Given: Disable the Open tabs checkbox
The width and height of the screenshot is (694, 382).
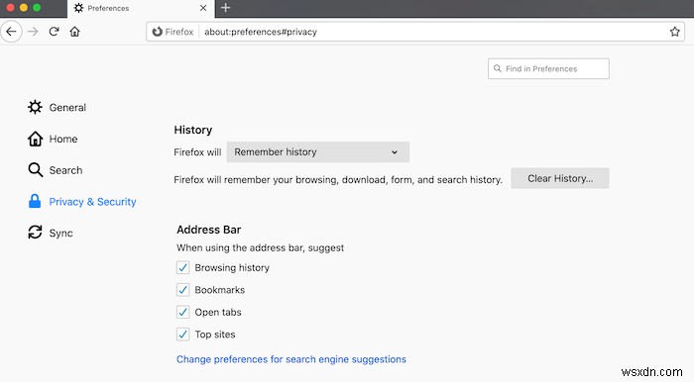Looking at the screenshot, I should coord(182,312).
